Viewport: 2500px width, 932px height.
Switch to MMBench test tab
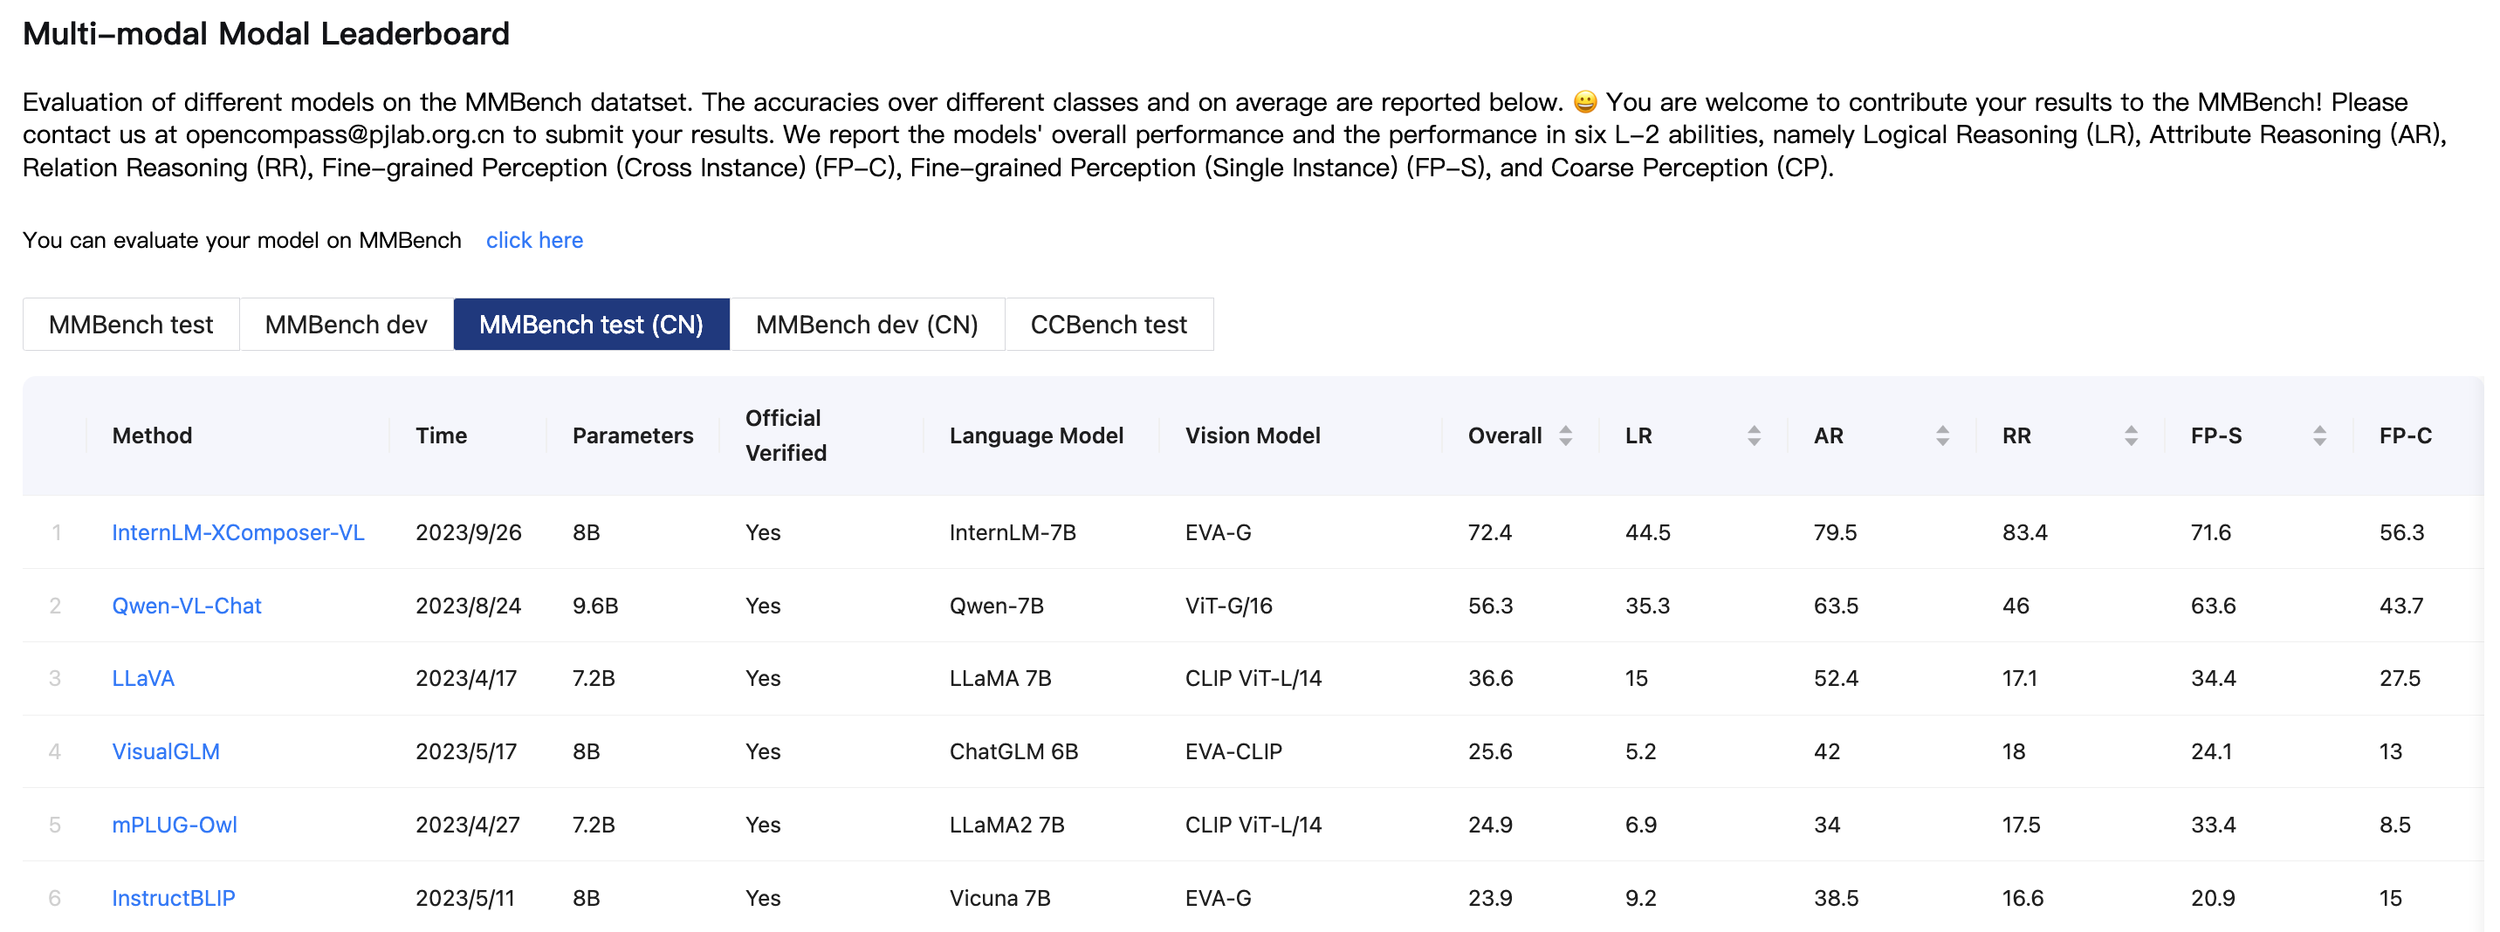(131, 325)
